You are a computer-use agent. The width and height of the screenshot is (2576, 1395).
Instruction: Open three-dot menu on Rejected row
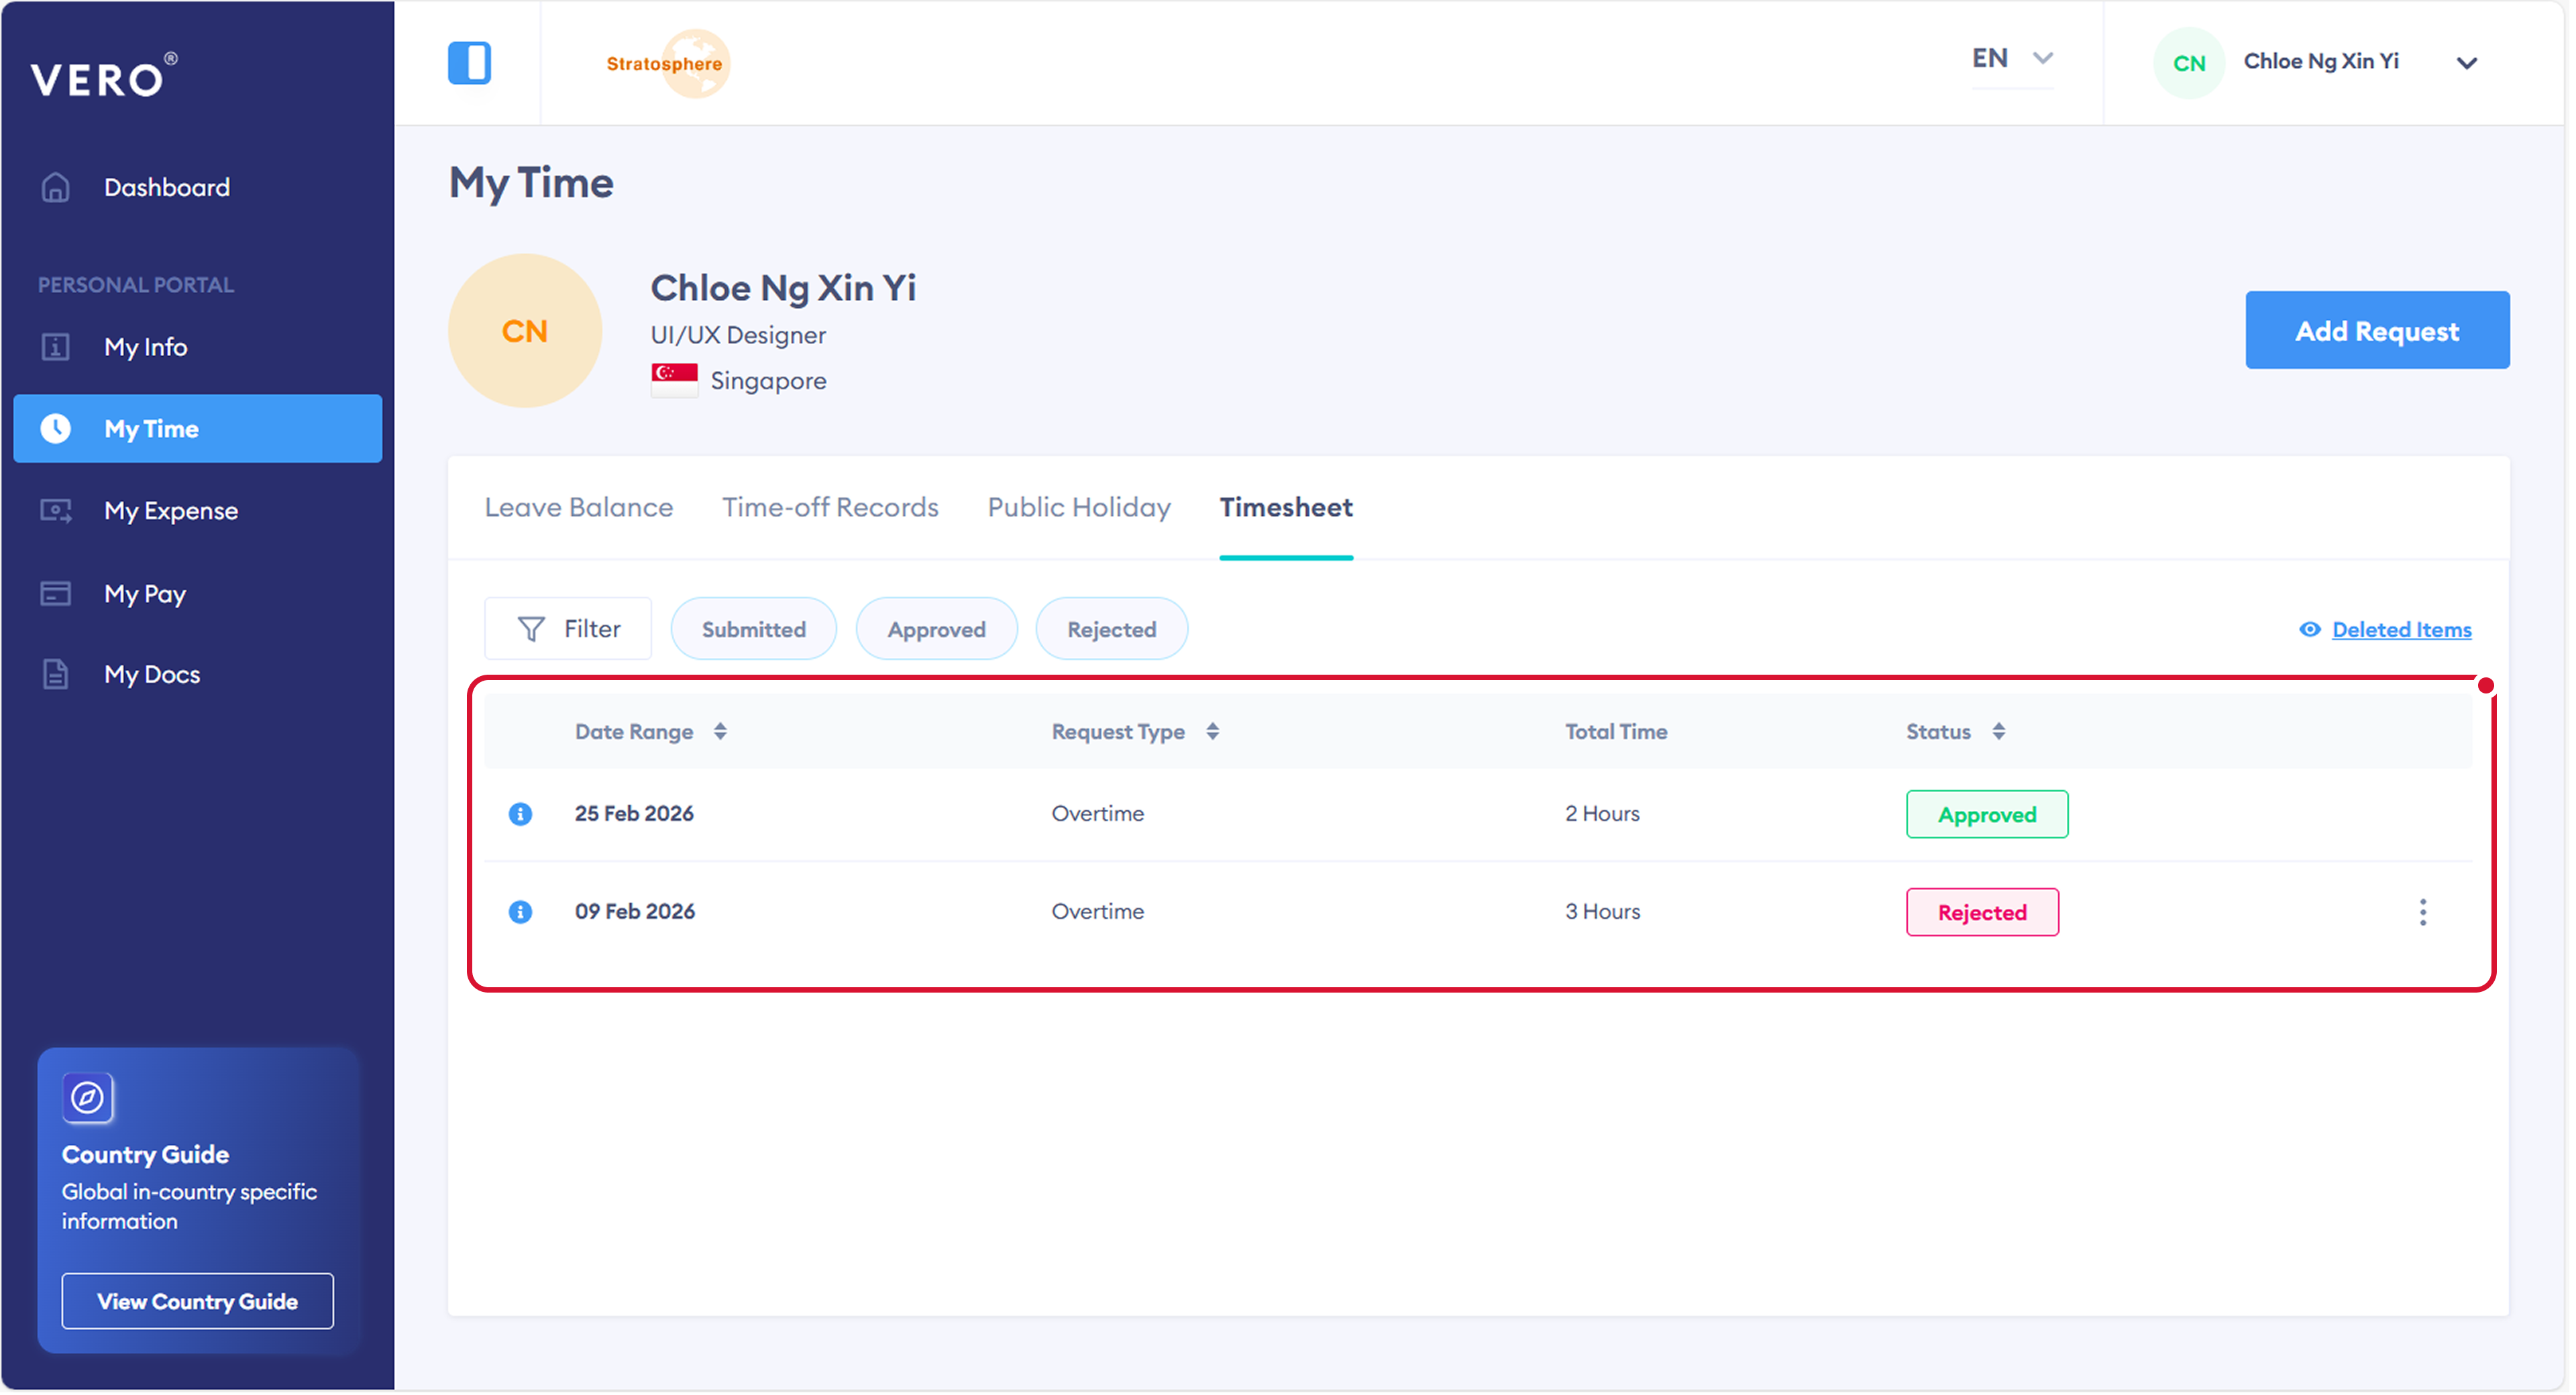pos(2422,912)
